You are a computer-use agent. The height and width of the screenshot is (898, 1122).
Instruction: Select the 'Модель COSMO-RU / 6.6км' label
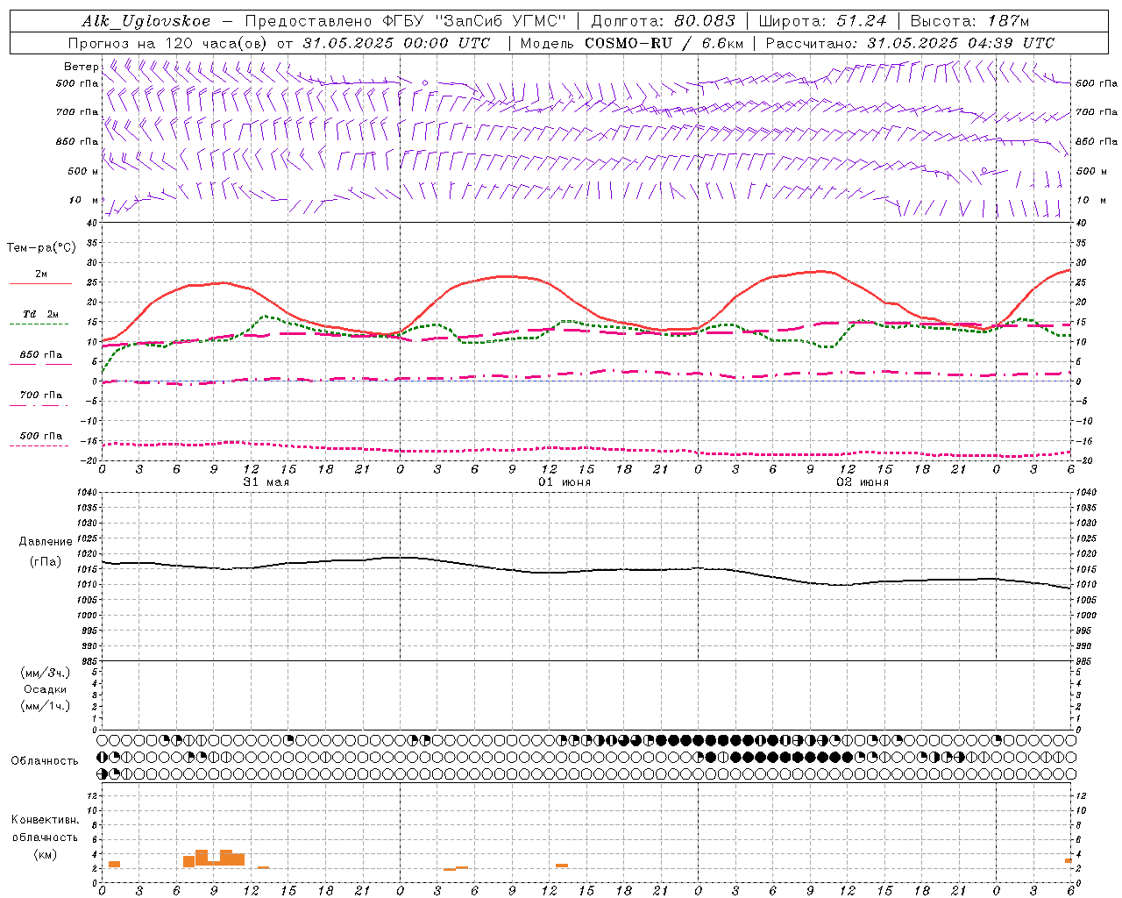point(632,43)
